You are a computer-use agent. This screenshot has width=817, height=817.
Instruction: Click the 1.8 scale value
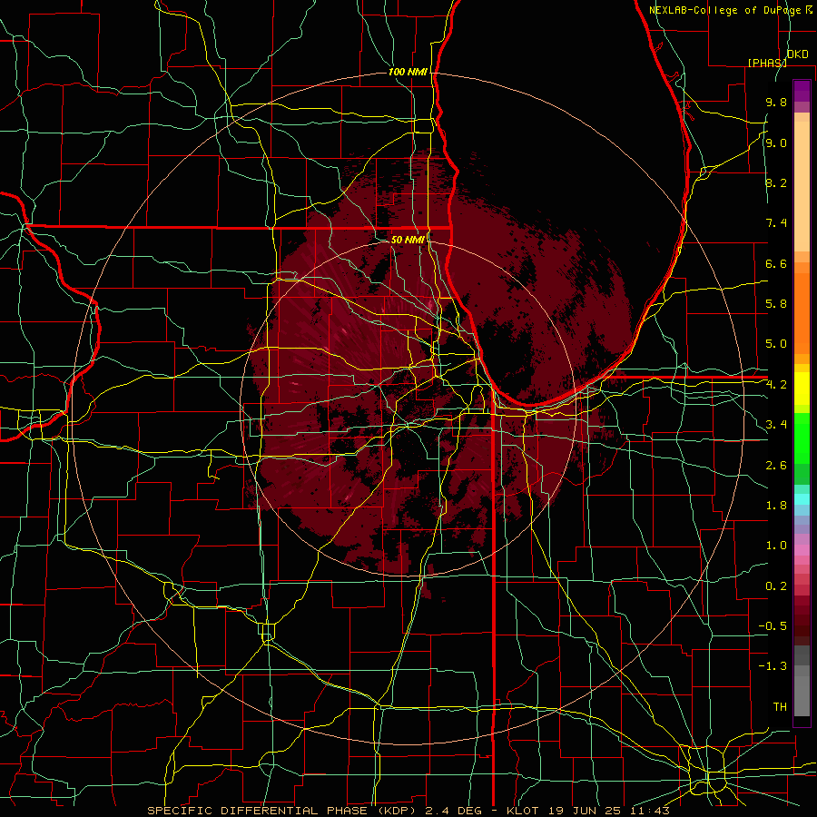(x=776, y=506)
